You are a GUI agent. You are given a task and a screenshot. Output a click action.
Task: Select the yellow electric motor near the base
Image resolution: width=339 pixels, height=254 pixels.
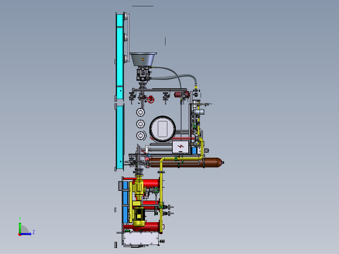pos(139,216)
